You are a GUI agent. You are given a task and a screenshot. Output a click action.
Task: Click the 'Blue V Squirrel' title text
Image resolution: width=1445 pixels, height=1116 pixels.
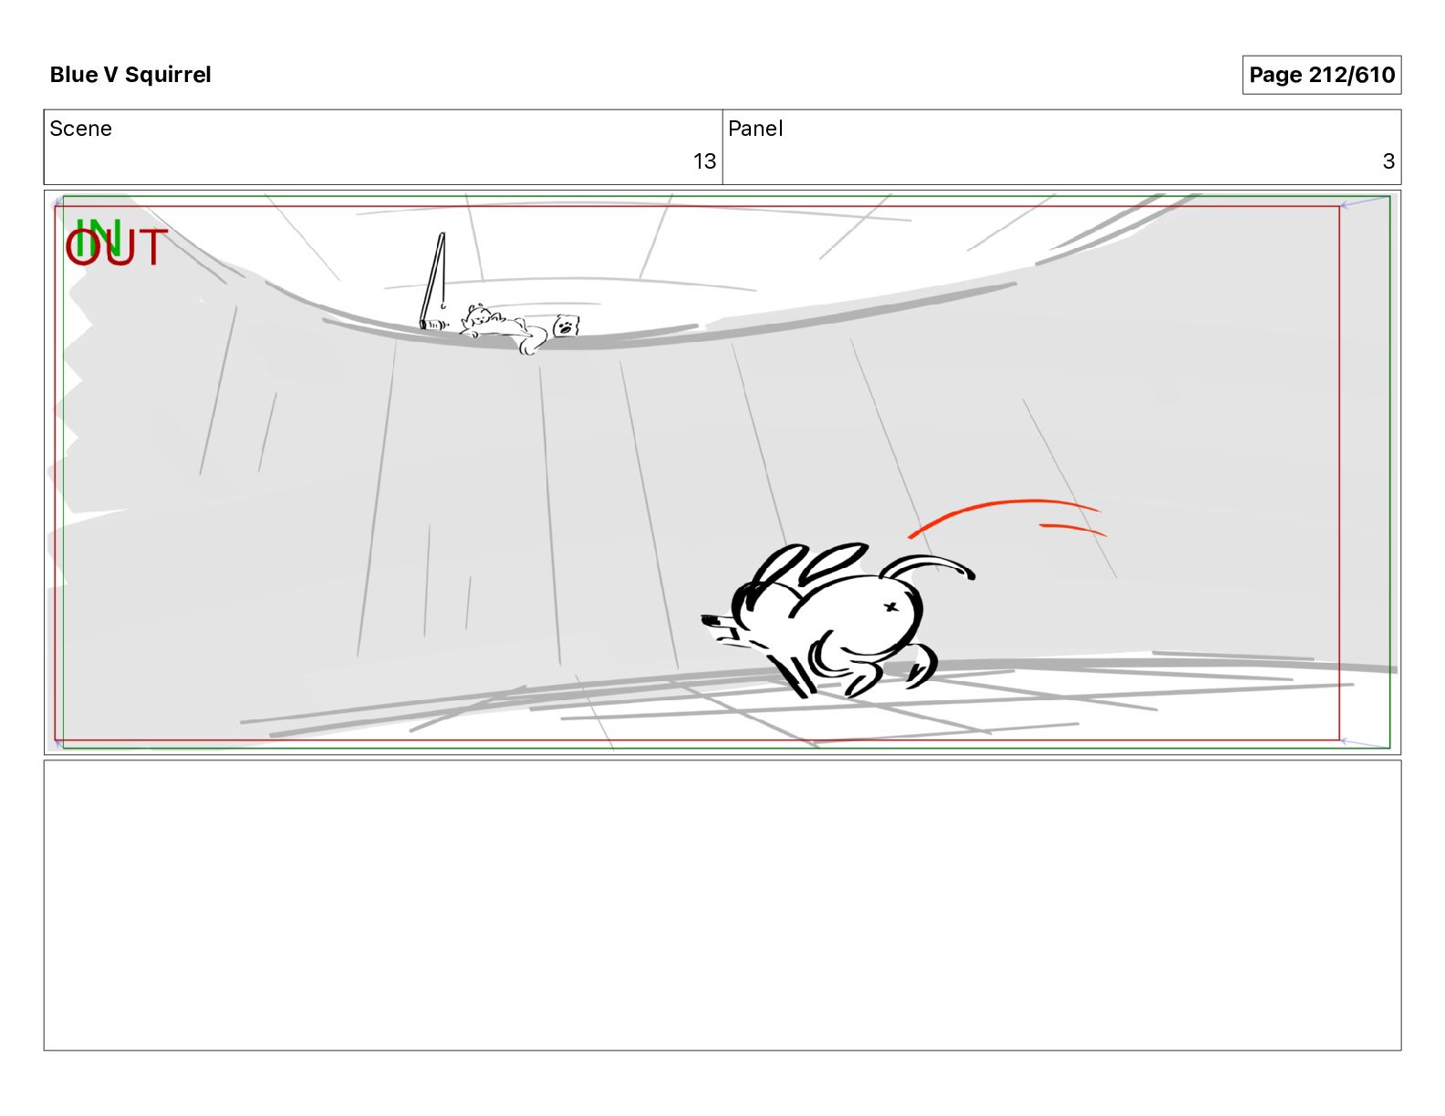click(130, 75)
